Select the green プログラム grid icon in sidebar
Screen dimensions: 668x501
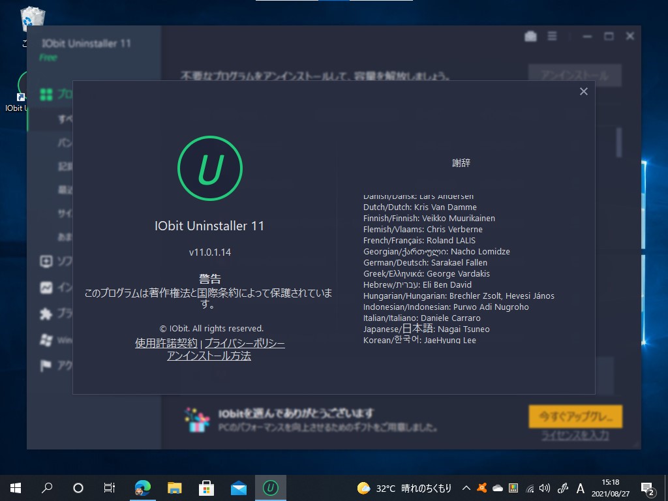point(46,94)
